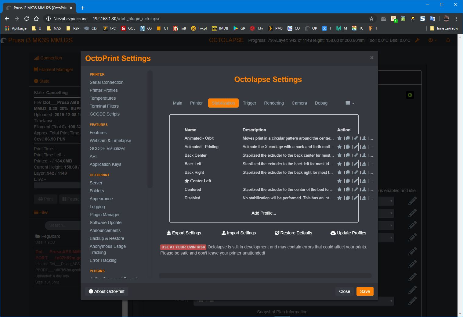This screenshot has height=317, width=463.
Task: Click the Close button in settings dialog
Action: pos(345,291)
